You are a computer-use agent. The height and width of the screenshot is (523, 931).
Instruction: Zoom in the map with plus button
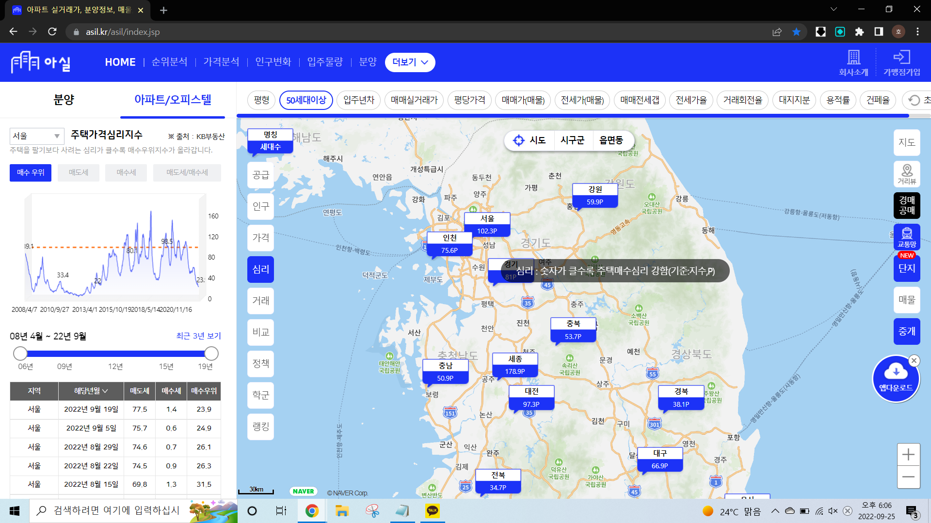[908, 454]
